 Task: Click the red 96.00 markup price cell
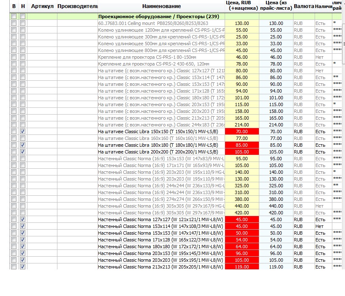point(242,253)
